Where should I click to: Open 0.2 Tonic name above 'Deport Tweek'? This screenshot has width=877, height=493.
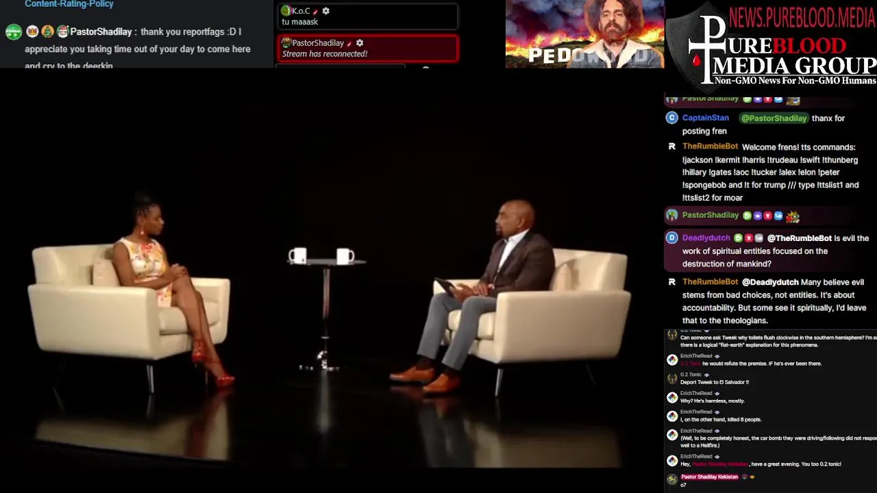pos(691,375)
